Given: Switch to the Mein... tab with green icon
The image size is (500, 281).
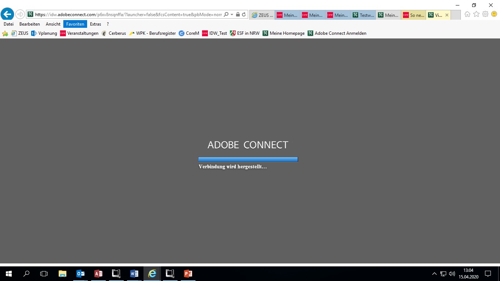Looking at the screenshot, I should tap(388, 15).
